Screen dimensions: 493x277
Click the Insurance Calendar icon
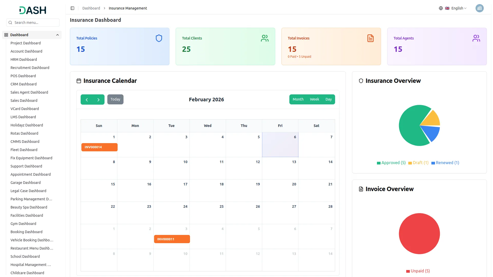pos(79,81)
